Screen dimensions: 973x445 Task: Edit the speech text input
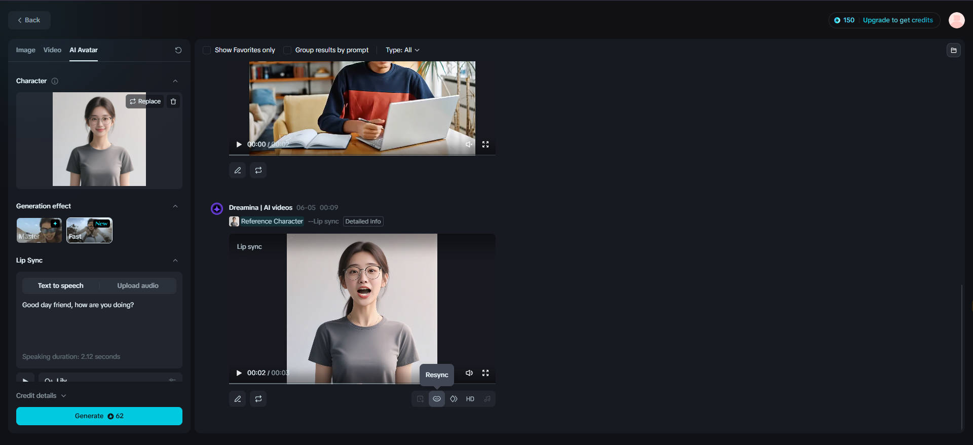pos(99,324)
